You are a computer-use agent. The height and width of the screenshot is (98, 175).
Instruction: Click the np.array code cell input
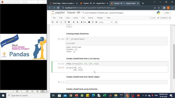116,64
